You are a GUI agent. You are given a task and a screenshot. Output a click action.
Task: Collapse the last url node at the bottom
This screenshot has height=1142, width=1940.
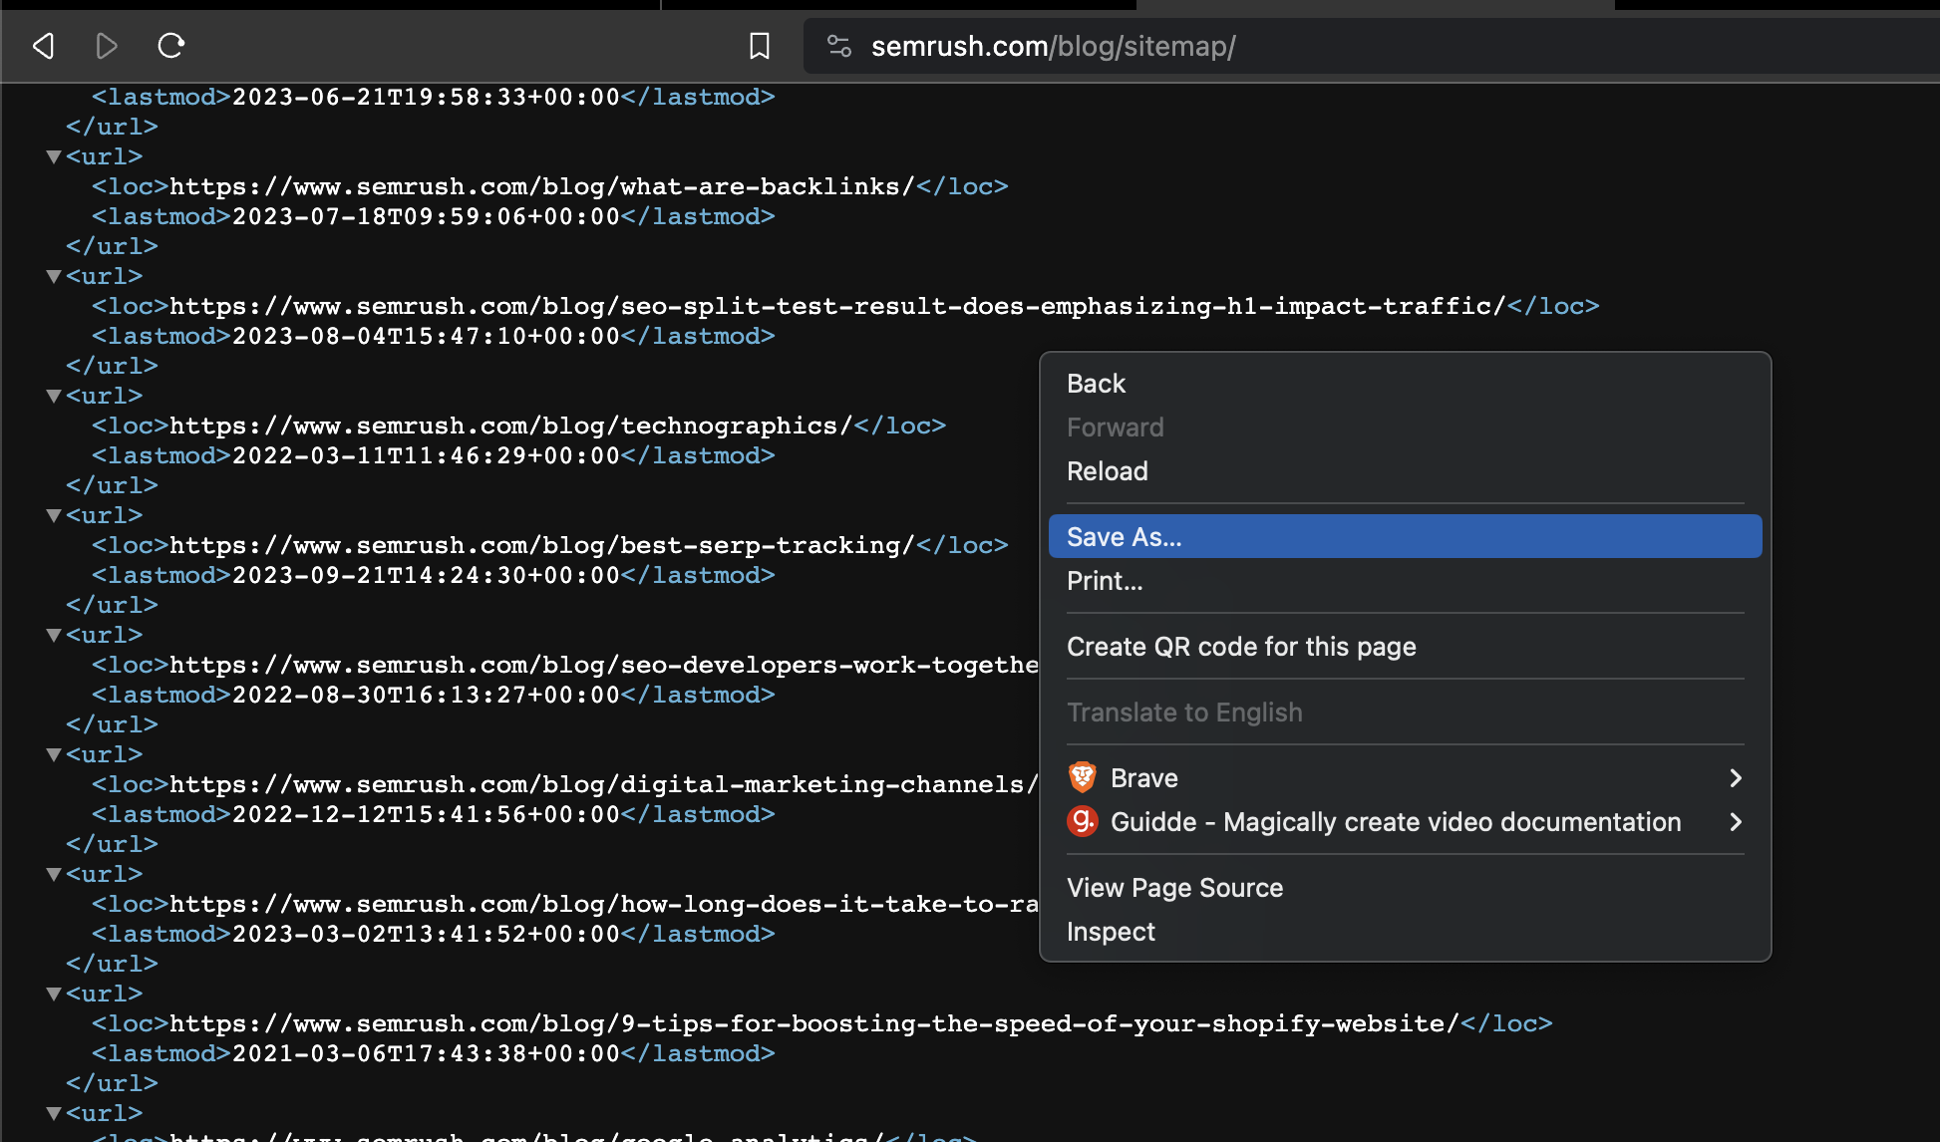coord(54,1113)
